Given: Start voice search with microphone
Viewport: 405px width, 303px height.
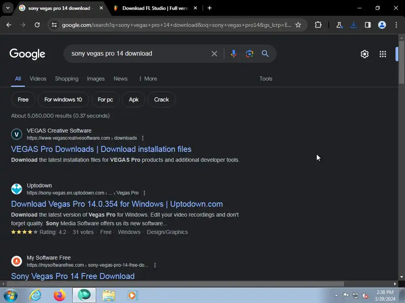Looking at the screenshot, I should (x=233, y=54).
